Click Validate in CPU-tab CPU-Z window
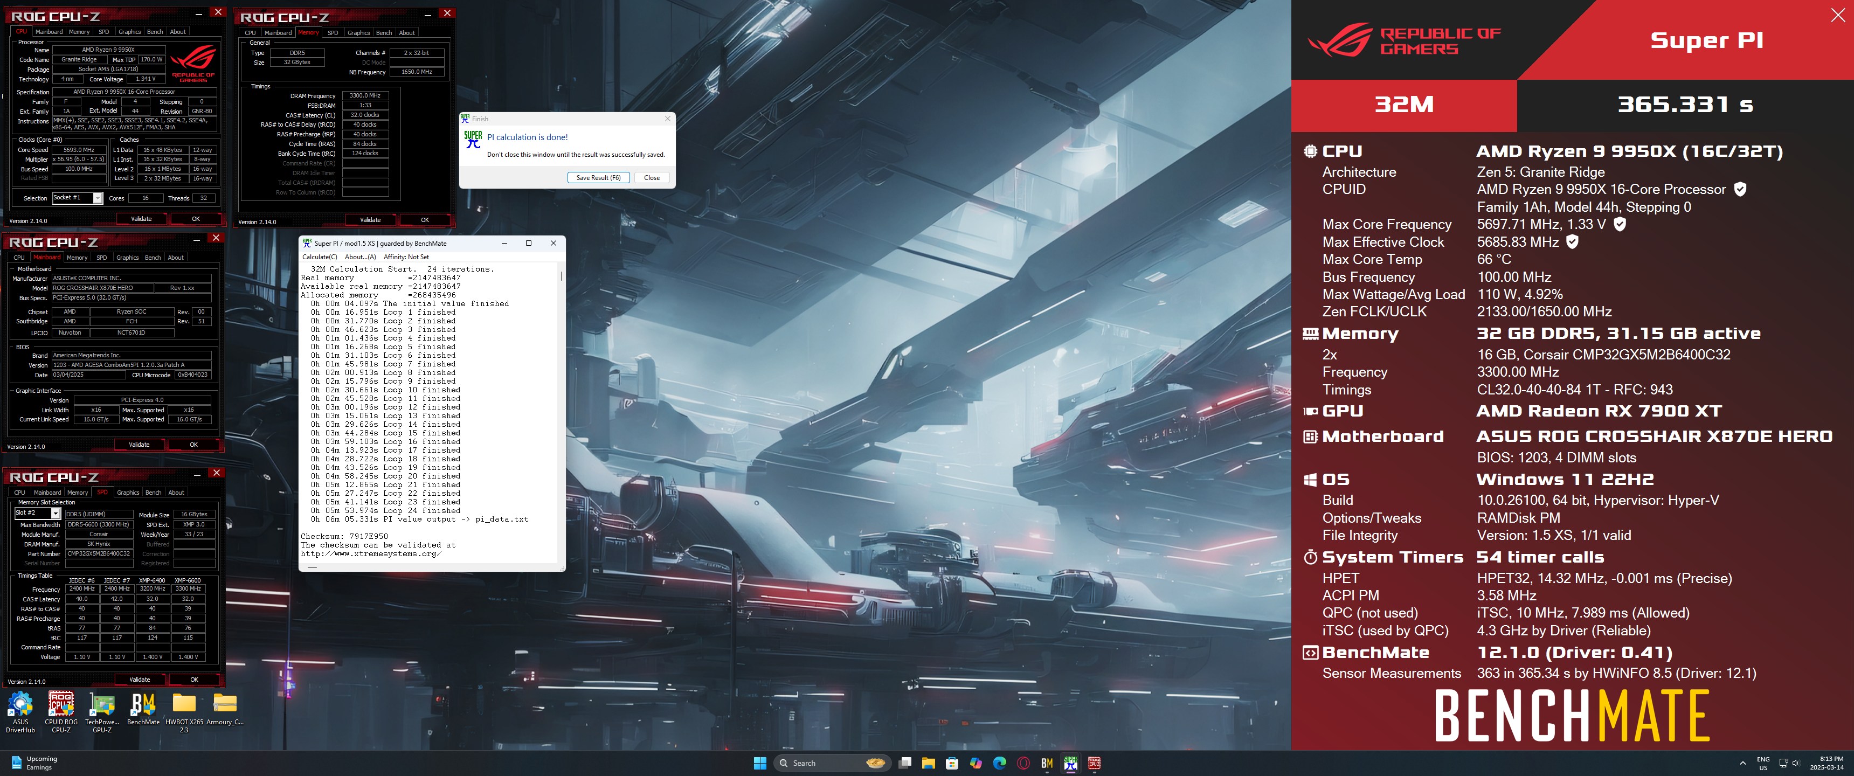This screenshot has width=1854, height=776. (141, 219)
